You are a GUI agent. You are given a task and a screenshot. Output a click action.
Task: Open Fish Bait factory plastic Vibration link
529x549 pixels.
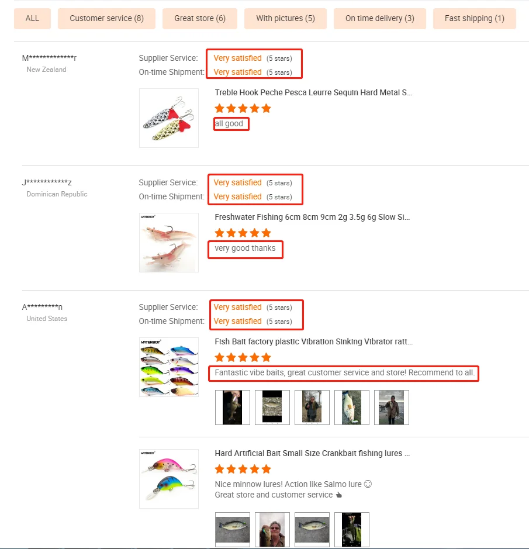tap(314, 341)
